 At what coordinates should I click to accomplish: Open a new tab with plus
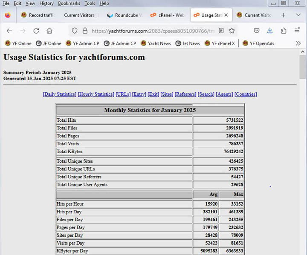(283, 15)
